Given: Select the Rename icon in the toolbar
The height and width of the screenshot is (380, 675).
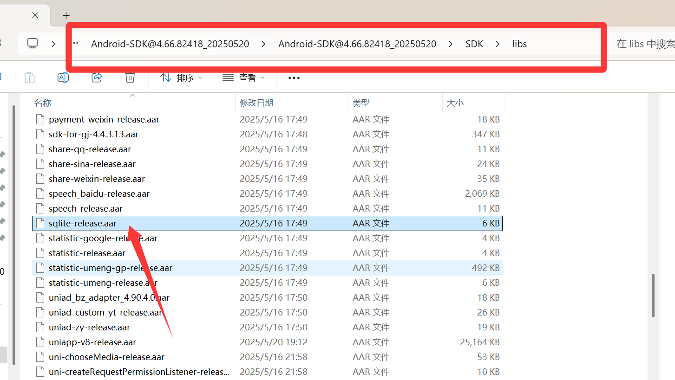Looking at the screenshot, I should [63, 77].
